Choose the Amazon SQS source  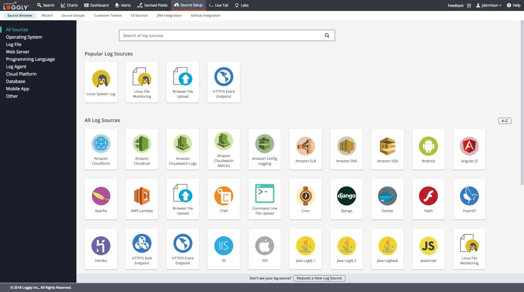388,149
